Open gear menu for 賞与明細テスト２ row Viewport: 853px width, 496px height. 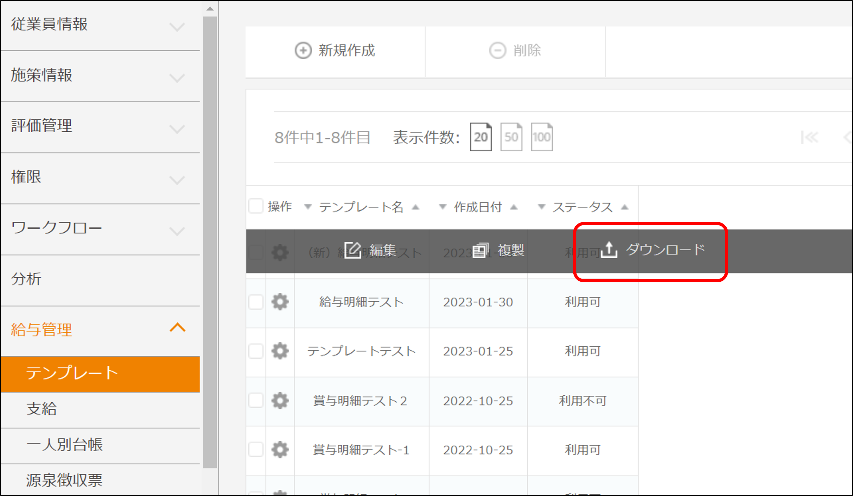pyautogui.click(x=280, y=401)
